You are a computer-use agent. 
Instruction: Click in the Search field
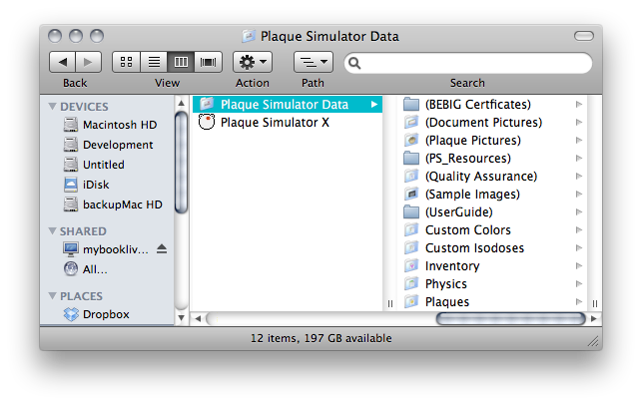click(x=468, y=63)
